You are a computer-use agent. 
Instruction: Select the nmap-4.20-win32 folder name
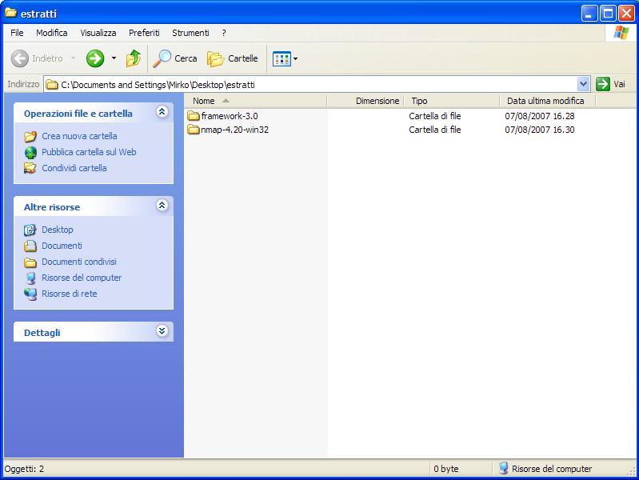pos(235,130)
